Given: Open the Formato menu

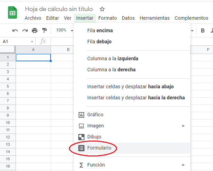Looking at the screenshot, I should coord(107,18).
